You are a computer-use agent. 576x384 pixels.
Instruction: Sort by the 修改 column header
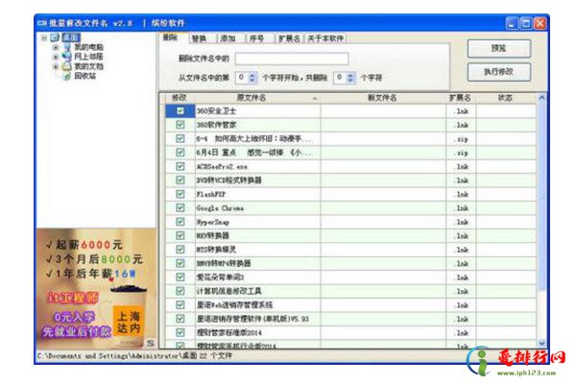[180, 98]
